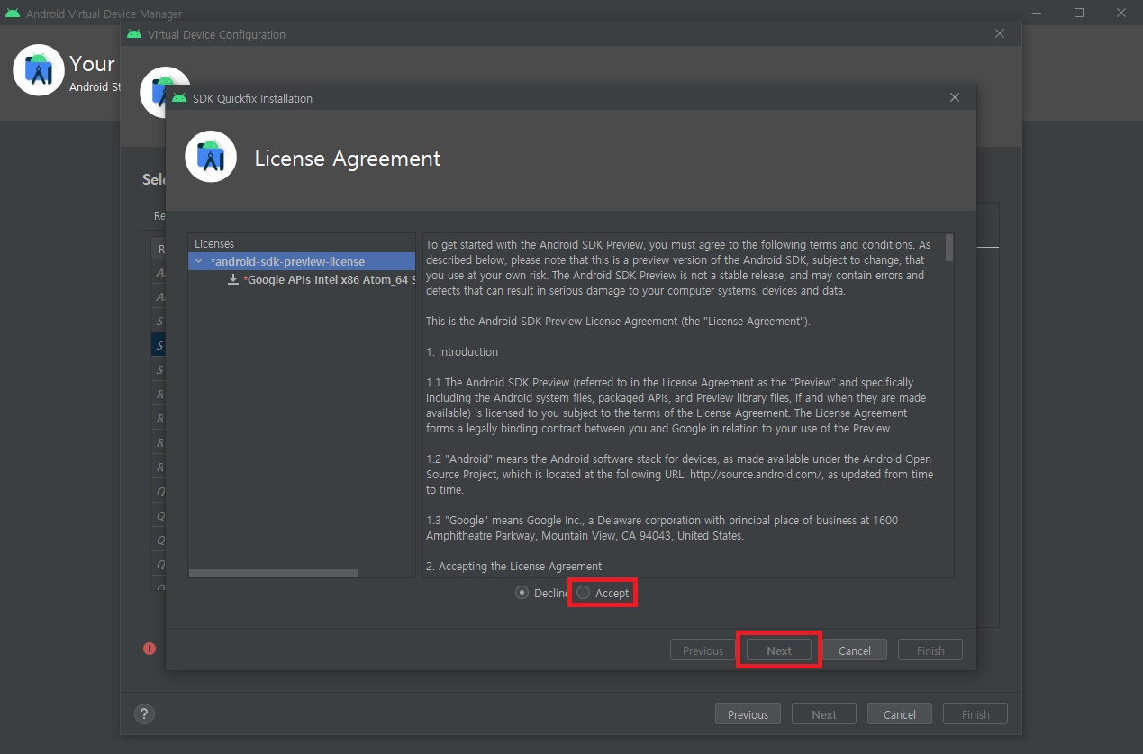The width and height of the screenshot is (1143, 754).
Task: Minimize the Android Virtual Device Manager window
Action: tap(1038, 13)
